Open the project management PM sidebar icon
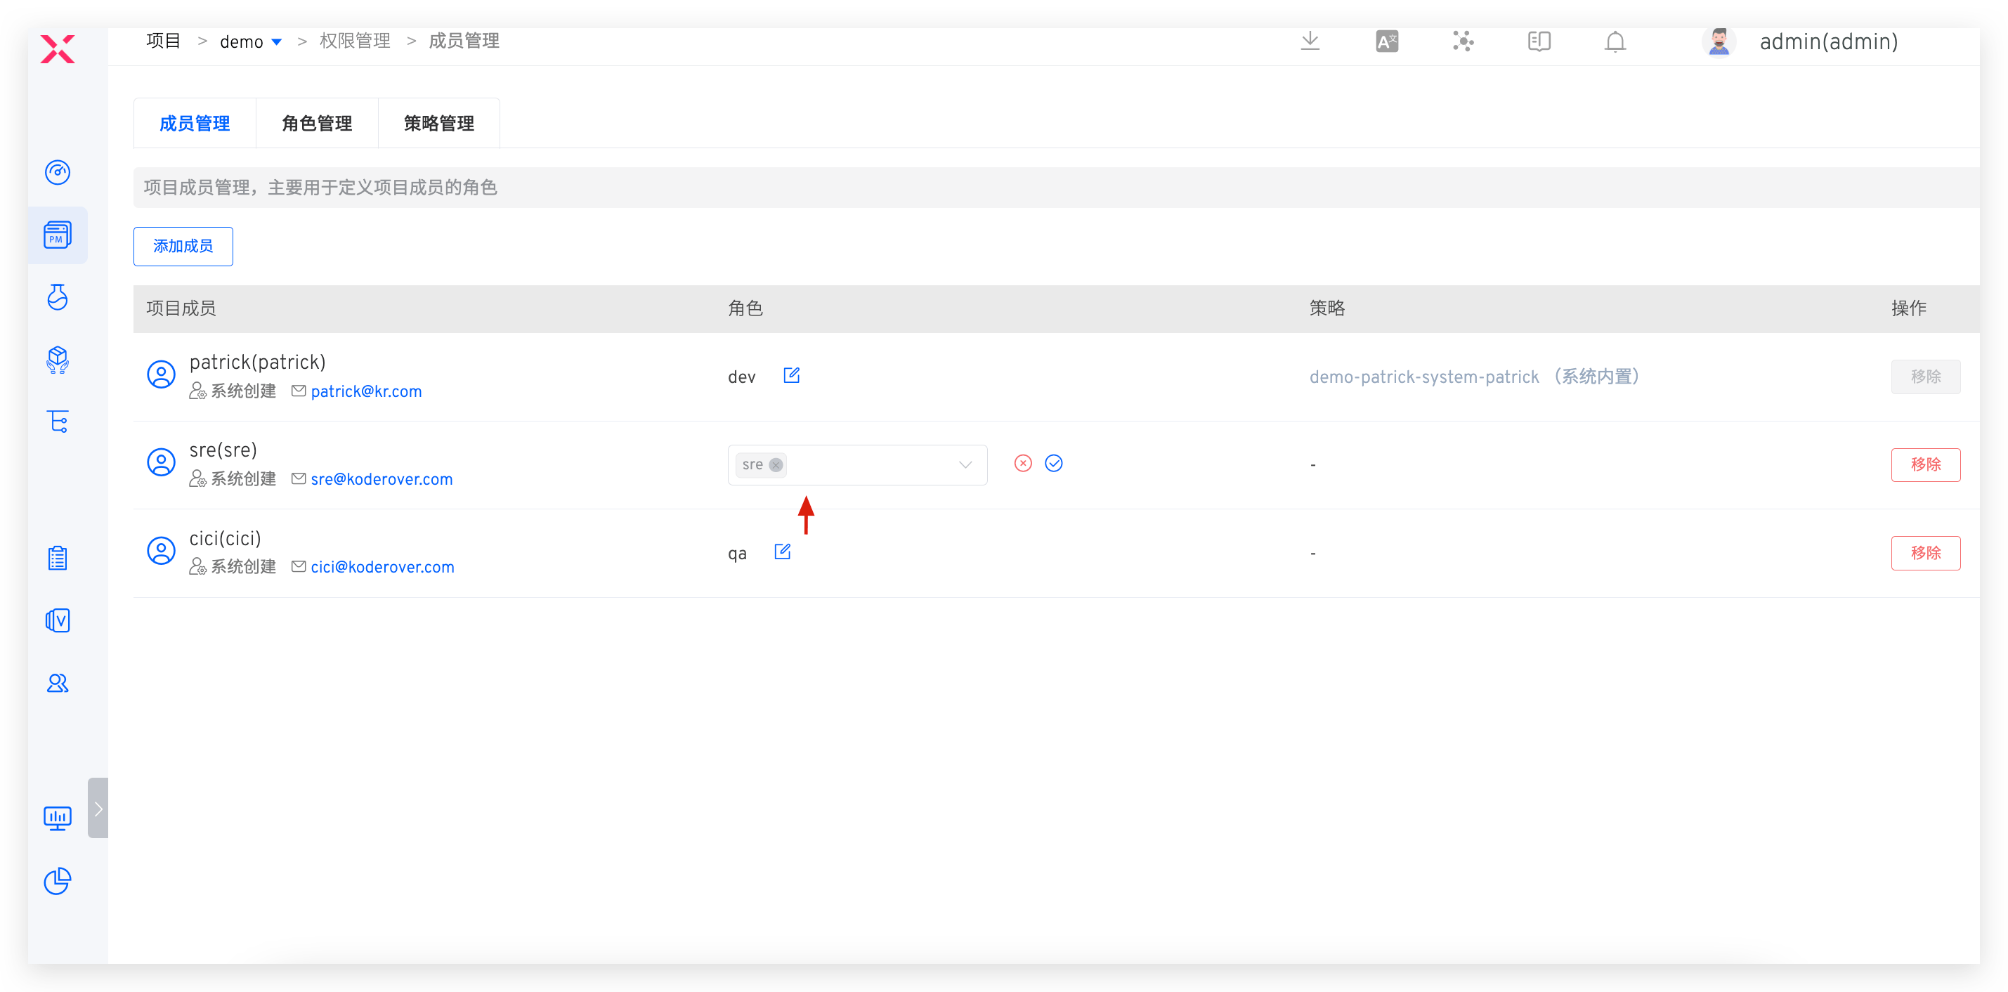Screen dimensions: 2008x992 coord(58,235)
